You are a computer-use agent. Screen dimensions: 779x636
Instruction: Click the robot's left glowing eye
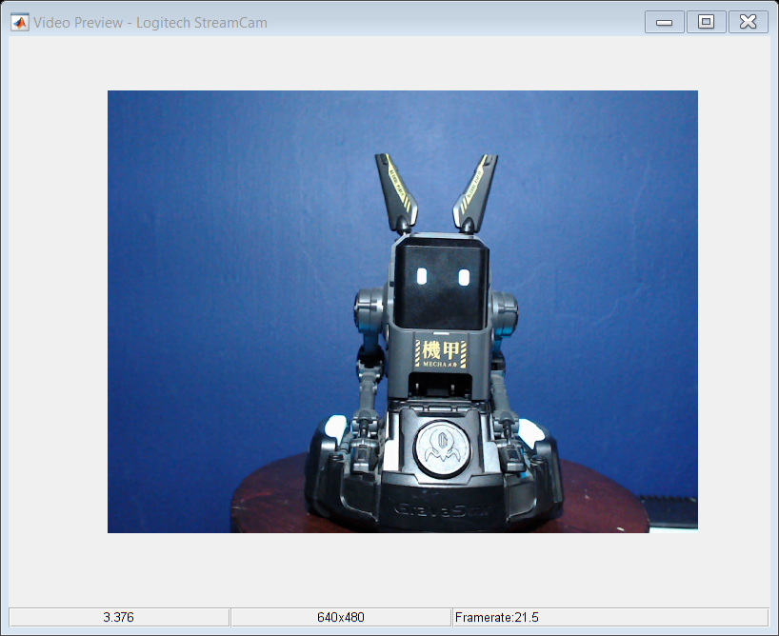coord(421,276)
